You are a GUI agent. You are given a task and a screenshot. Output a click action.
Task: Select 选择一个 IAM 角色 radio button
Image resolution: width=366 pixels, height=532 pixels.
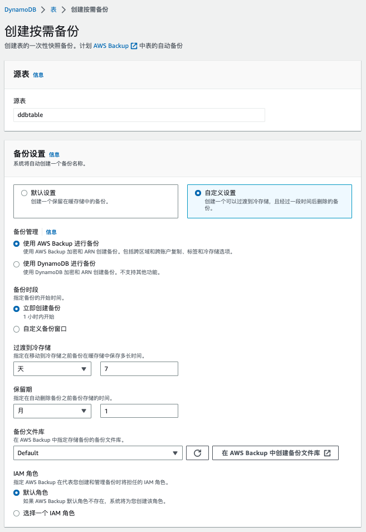16,514
